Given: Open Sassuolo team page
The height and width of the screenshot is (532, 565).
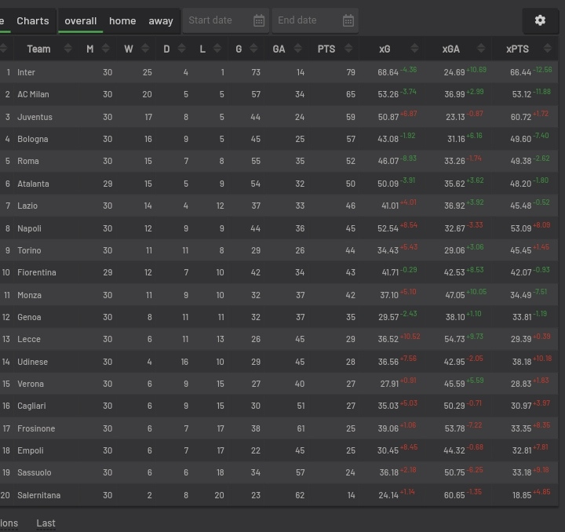Looking at the screenshot, I should pyautogui.click(x=35, y=472).
